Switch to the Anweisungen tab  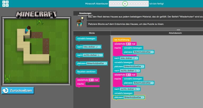pos(85,13)
